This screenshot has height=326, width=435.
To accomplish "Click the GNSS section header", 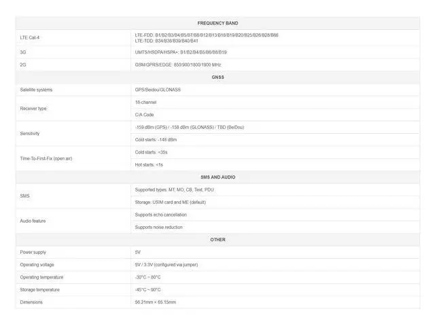I will pos(217,77).
